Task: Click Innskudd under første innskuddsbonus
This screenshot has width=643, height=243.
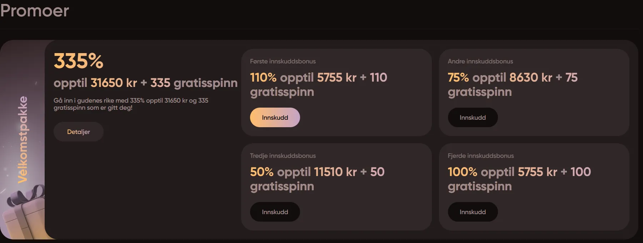Action: point(275,117)
